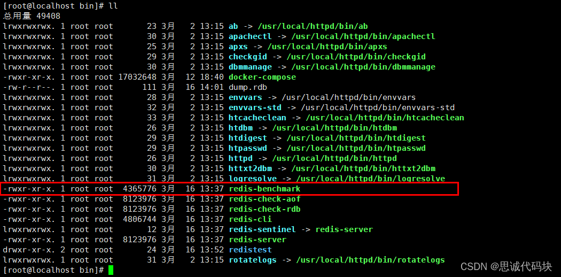Select the path /usr/local/httpd/bin/htpasswd
The image size is (561, 277).
[356, 148]
